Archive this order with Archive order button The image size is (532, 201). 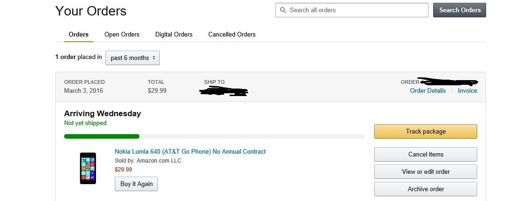tap(425, 189)
